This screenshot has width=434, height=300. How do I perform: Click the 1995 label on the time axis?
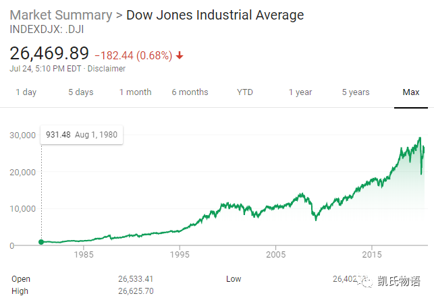pos(180,256)
